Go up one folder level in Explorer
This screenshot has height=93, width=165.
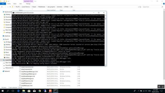[x=10, y=7]
